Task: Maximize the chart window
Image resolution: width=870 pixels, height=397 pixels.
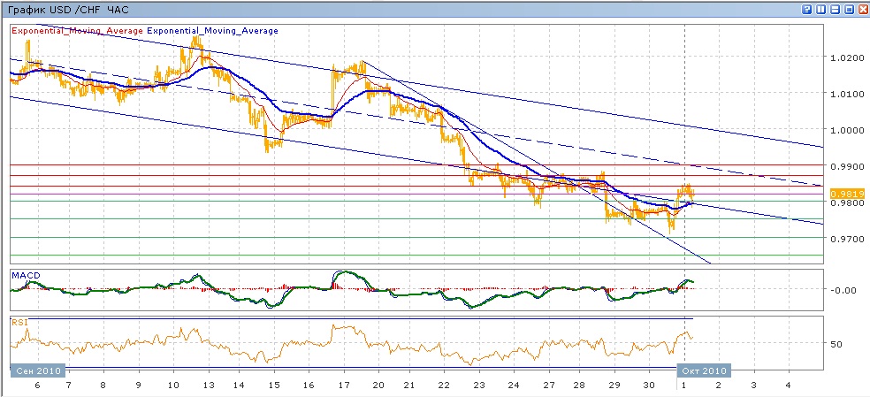Action: tap(850, 9)
